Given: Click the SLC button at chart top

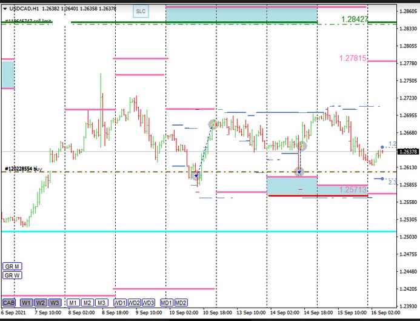Looking at the screenshot, I should 141,11.
